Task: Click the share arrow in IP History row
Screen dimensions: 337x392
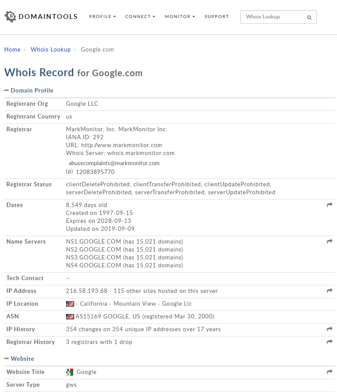Action: click(330, 329)
